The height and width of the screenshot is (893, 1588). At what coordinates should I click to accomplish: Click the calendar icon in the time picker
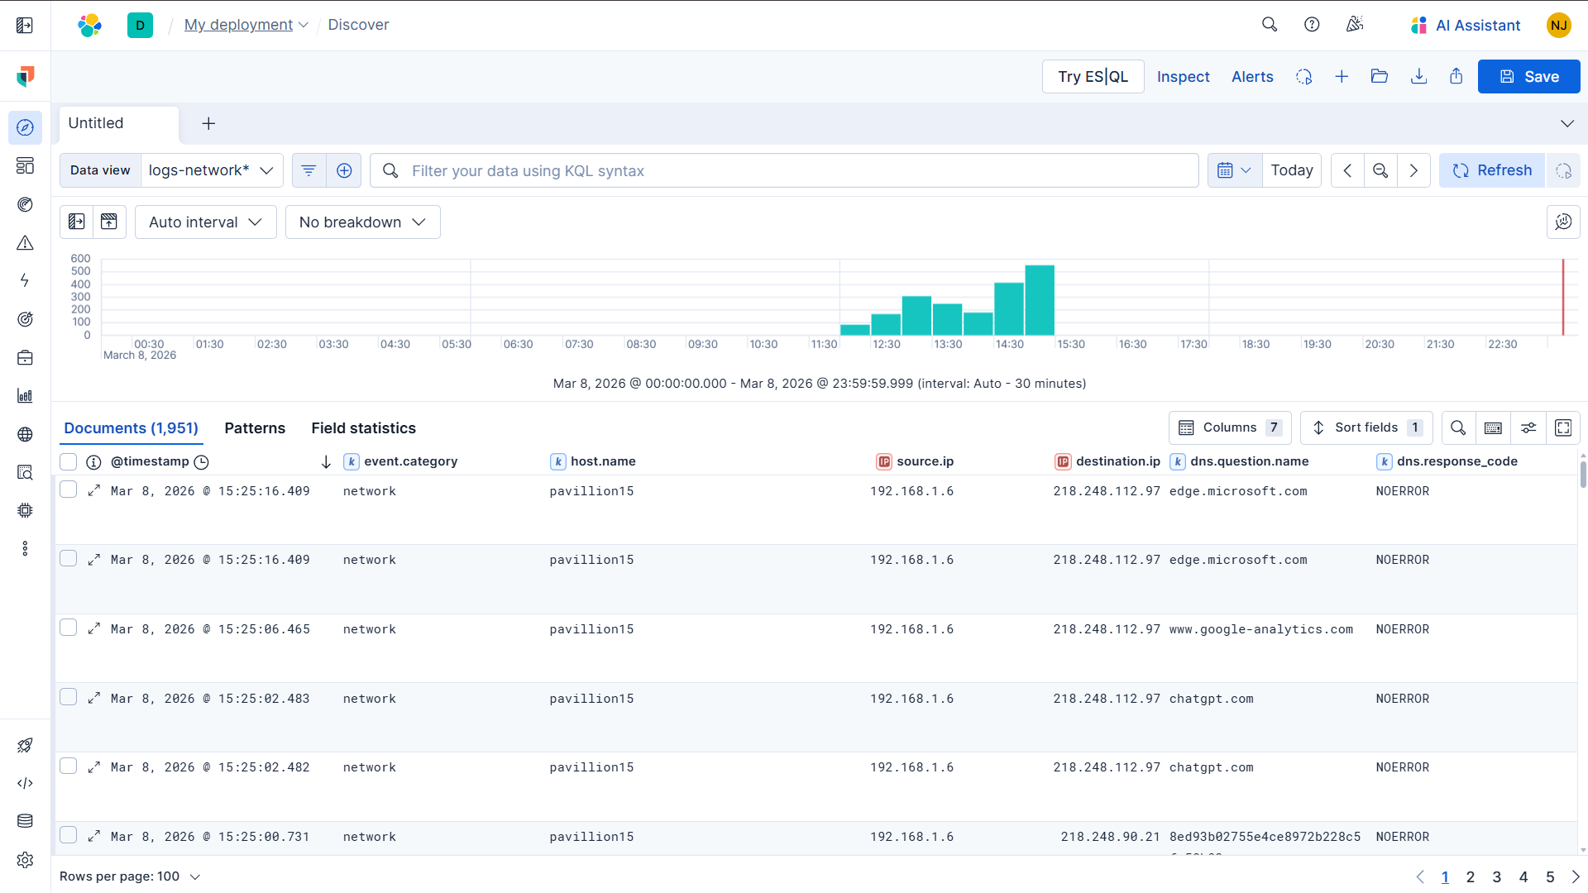click(x=1227, y=170)
